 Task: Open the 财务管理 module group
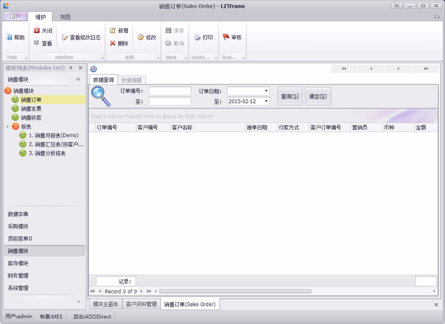click(x=44, y=276)
